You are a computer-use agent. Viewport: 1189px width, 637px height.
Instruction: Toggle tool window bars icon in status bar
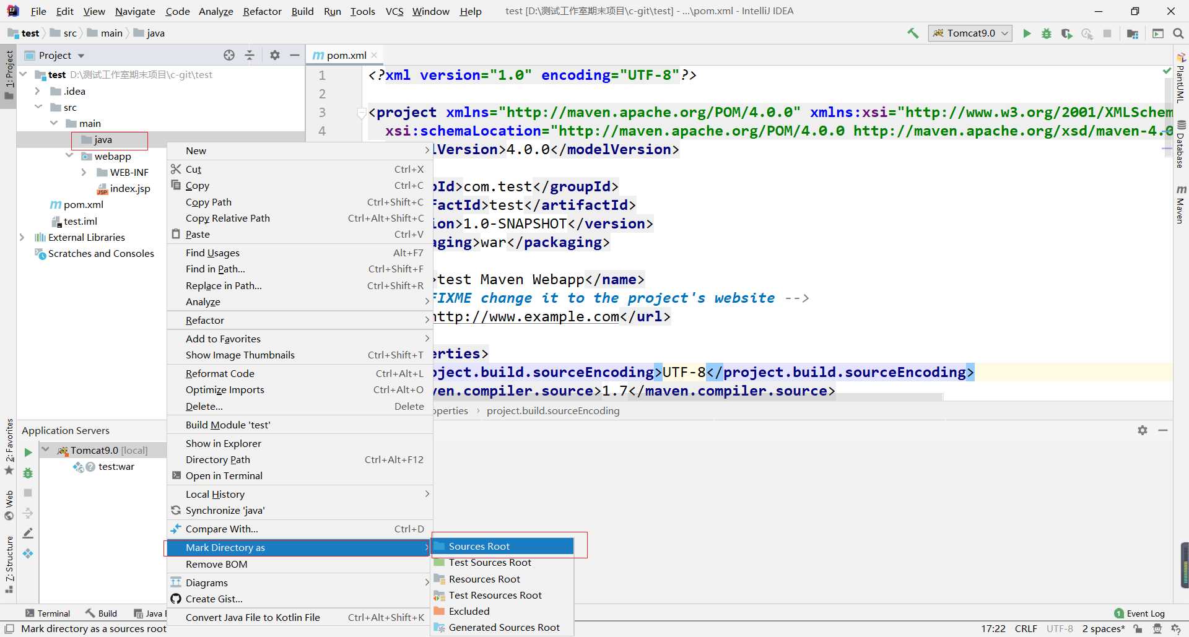[9, 629]
